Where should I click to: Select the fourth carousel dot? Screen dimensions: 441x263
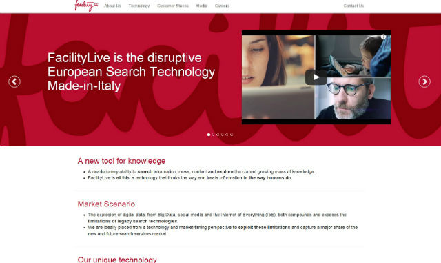[222, 135]
